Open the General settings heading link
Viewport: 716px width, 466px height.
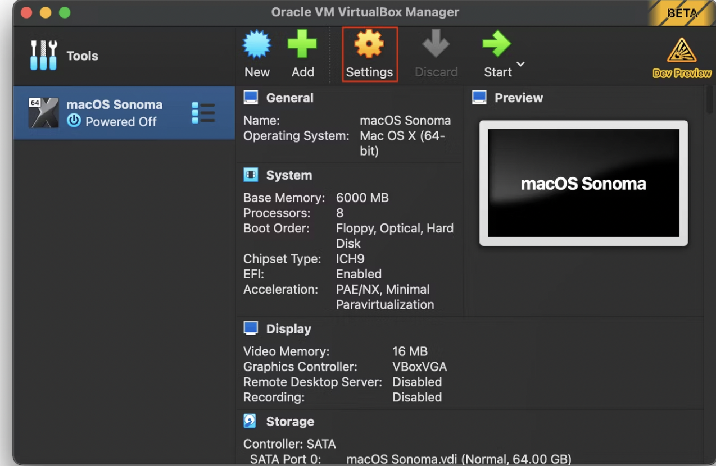pos(289,98)
